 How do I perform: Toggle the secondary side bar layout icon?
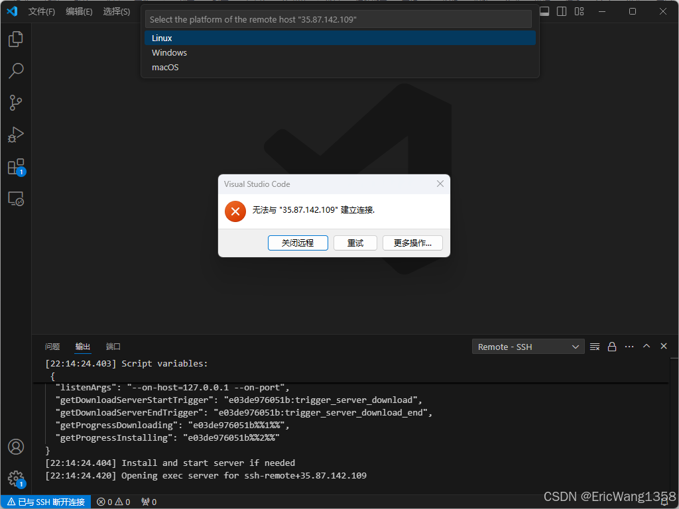click(x=562, y=11)
